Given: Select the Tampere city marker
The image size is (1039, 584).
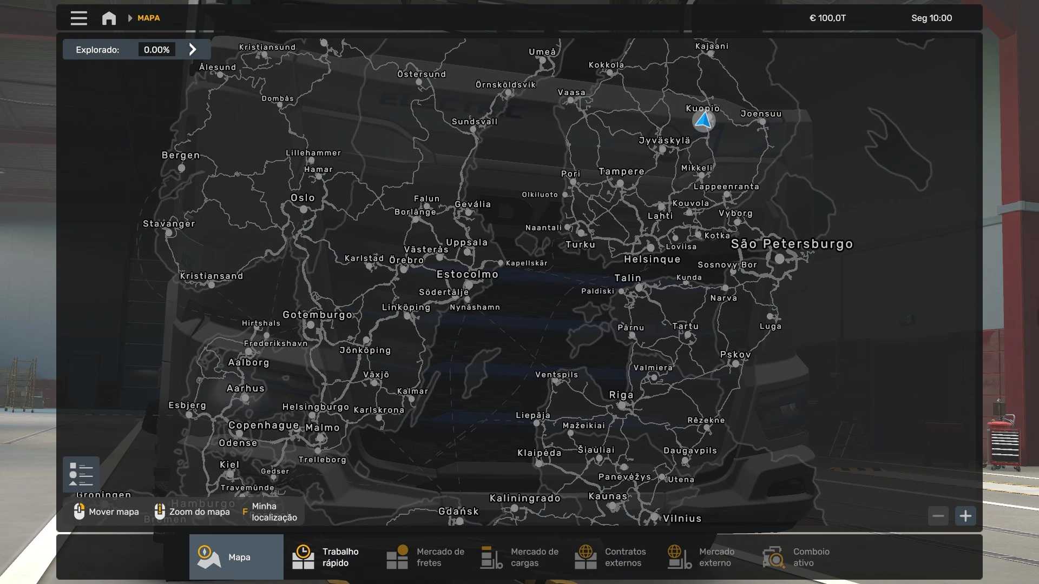Looking at the screenshot, I should point(620,183).
